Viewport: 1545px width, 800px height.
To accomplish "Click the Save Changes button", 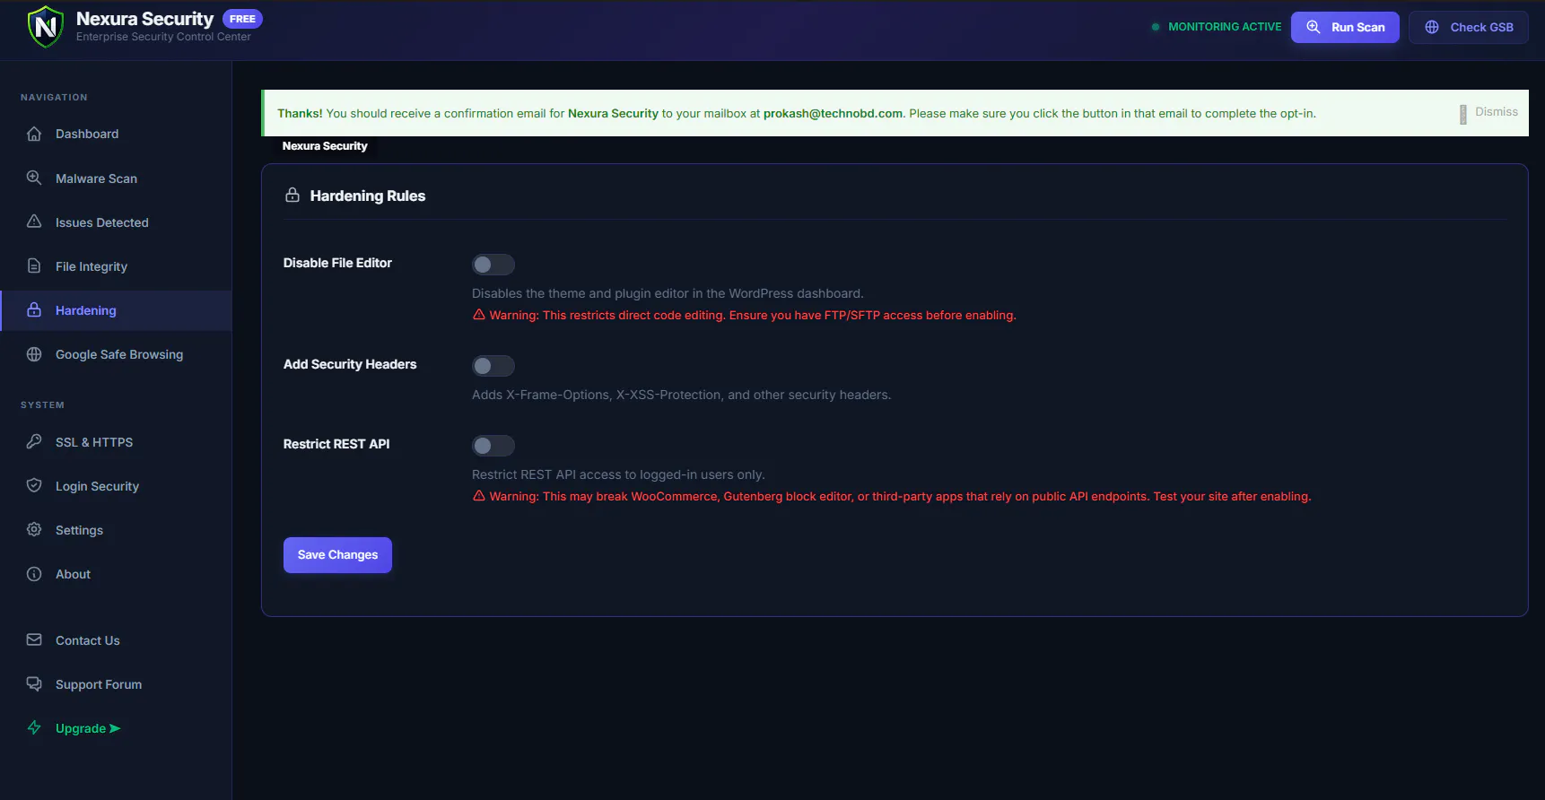I will 337,555.
